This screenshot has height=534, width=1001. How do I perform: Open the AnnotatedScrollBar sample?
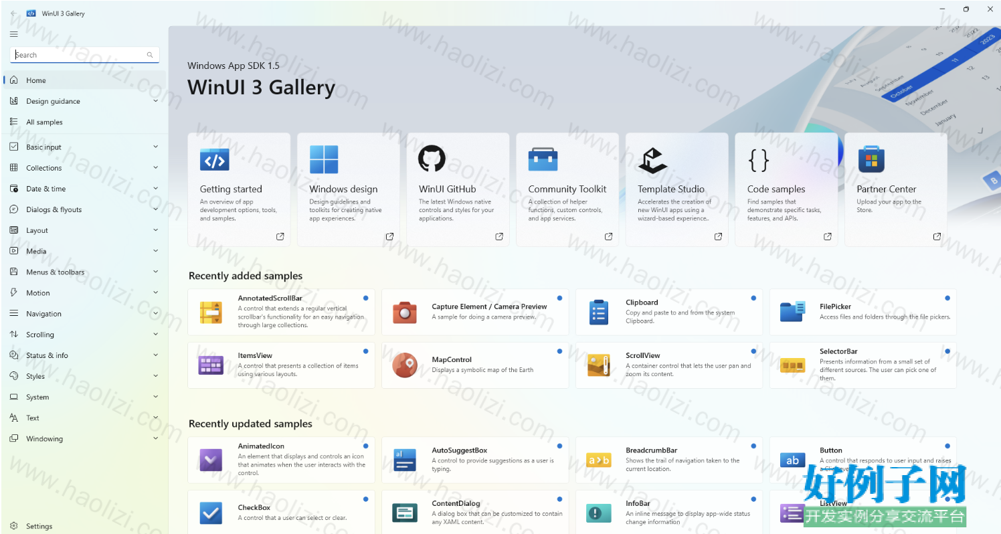[x=281, y=312]
